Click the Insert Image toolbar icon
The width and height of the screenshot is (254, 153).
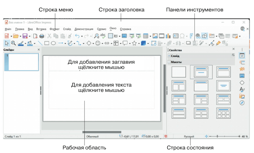pos(155,36)
